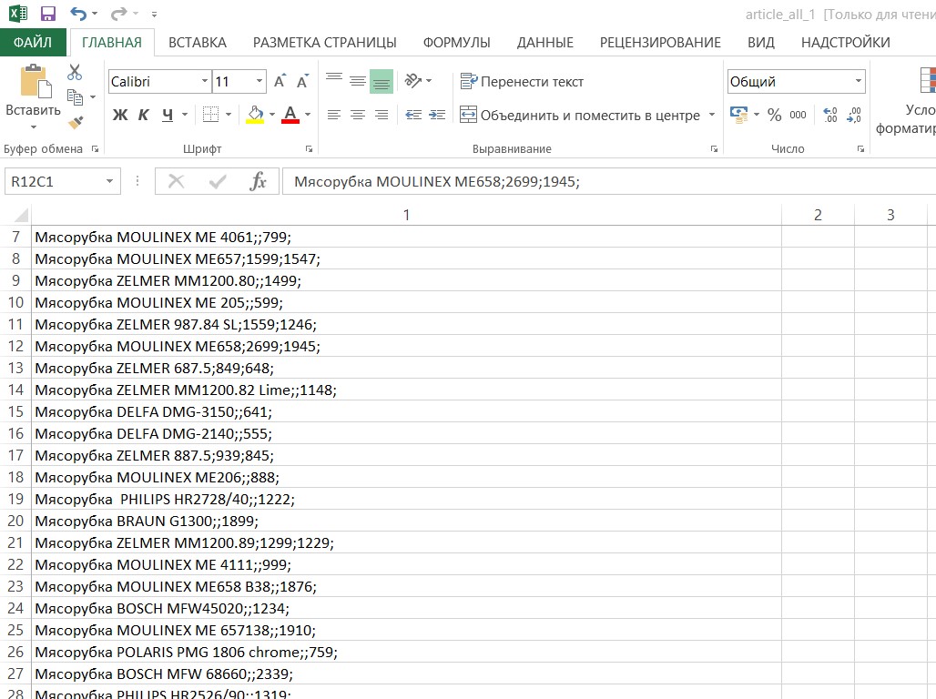Open the font size 11 dropdown

[259, 81]
